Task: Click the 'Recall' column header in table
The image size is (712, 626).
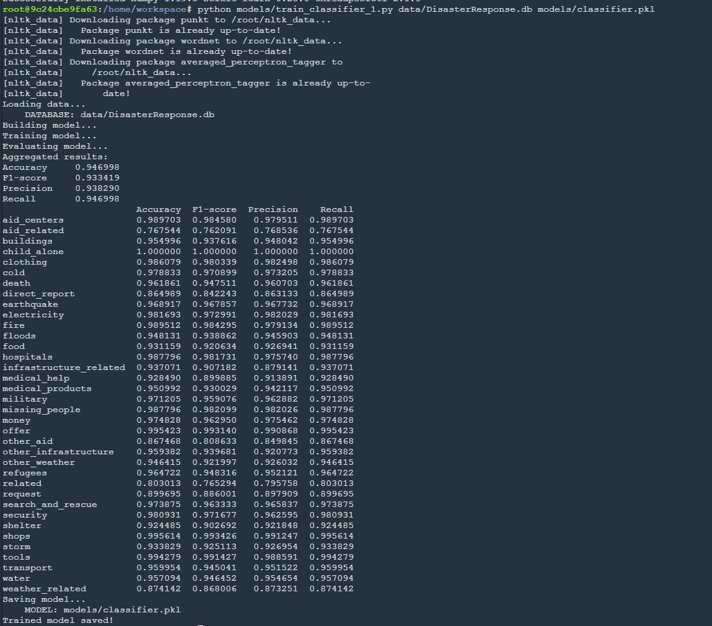Action: pos(336,209)
